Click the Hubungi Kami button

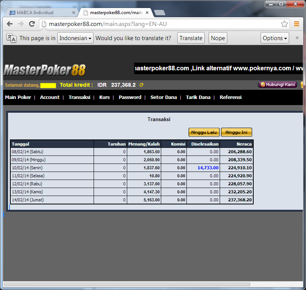point(278,84)
